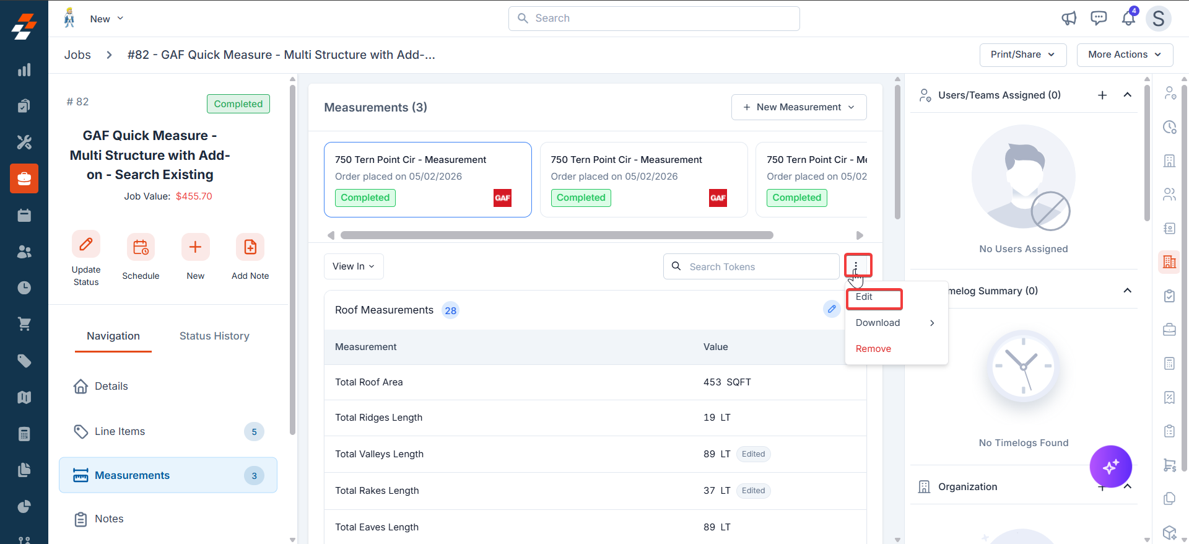The height and width of the screenshot is (544, 1189).
Task: Open the notifications bell icon
Action: tap(1129, 18)
